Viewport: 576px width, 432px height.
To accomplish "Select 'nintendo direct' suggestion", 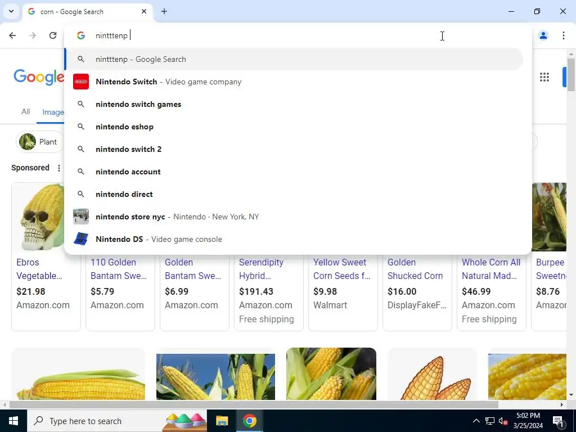I will [x=294, y=194].
